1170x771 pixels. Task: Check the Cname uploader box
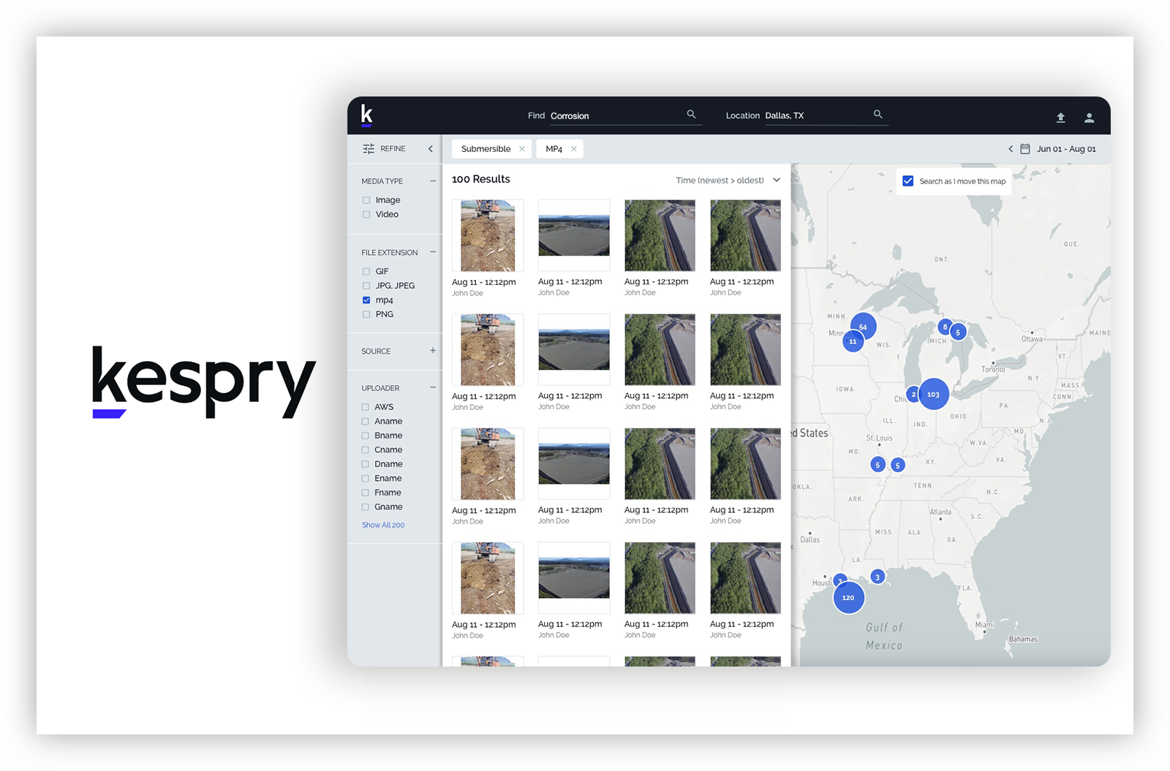coord(366,450)
